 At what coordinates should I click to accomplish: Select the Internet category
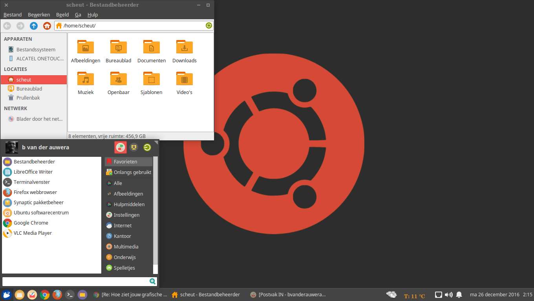(129, 225)
